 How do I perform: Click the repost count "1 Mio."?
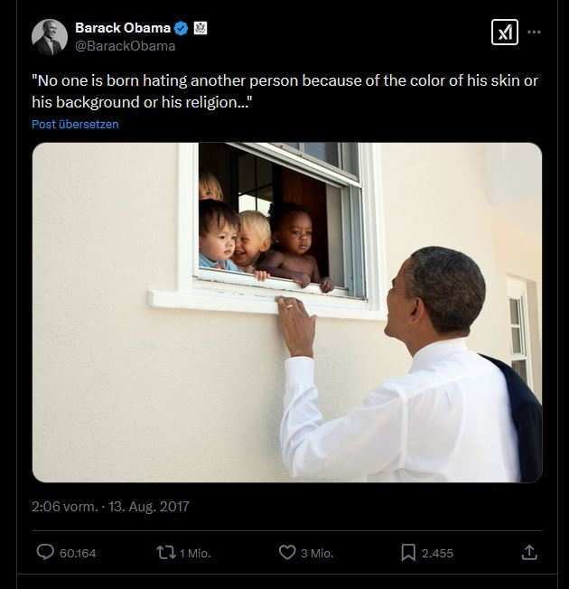click(x=195, y=553)
